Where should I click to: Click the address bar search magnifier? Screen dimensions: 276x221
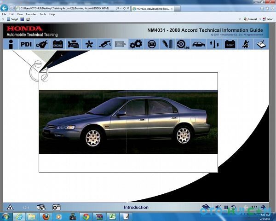pyautogui.click(x=117, y=8)
